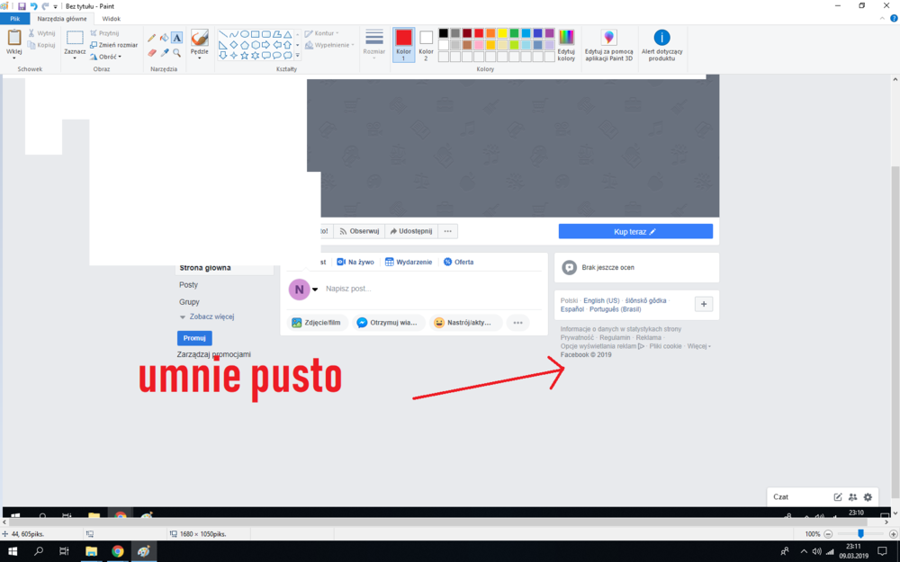Select the Eraser tool
This screenshot has height=562, width=900.
151,52
